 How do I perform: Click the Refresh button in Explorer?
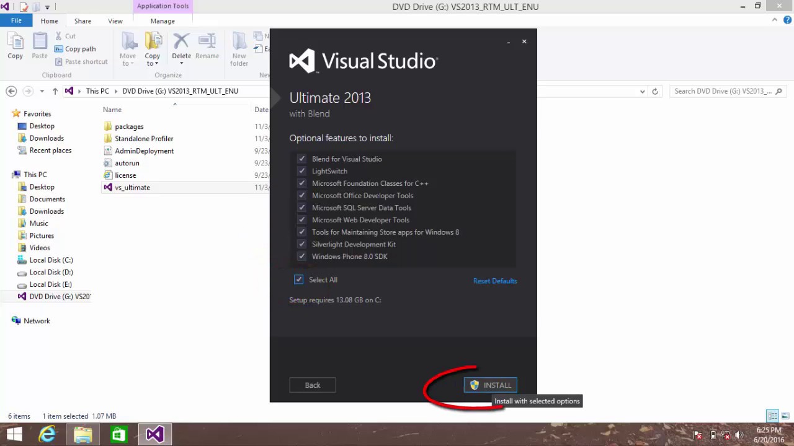(654, 91)
